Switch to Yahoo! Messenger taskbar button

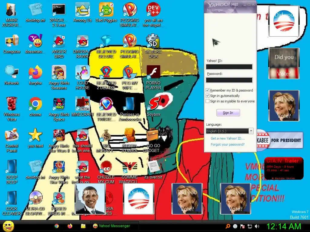pyautogui.click(x=114, y=226)
